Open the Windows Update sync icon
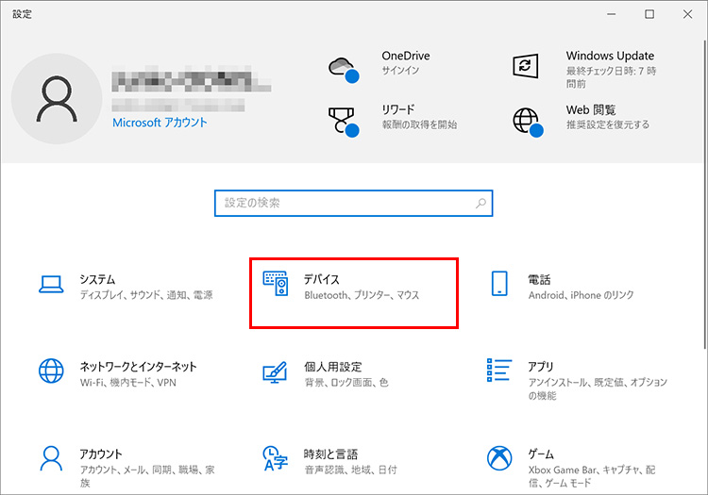Image resolution: width=708 pixels, height=495 pixels. (526, 66)
